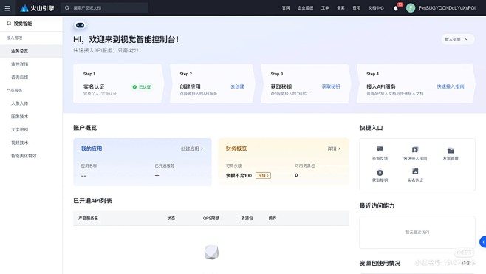
Task: Click 状态 column header
Action: [x=171, y=218]
